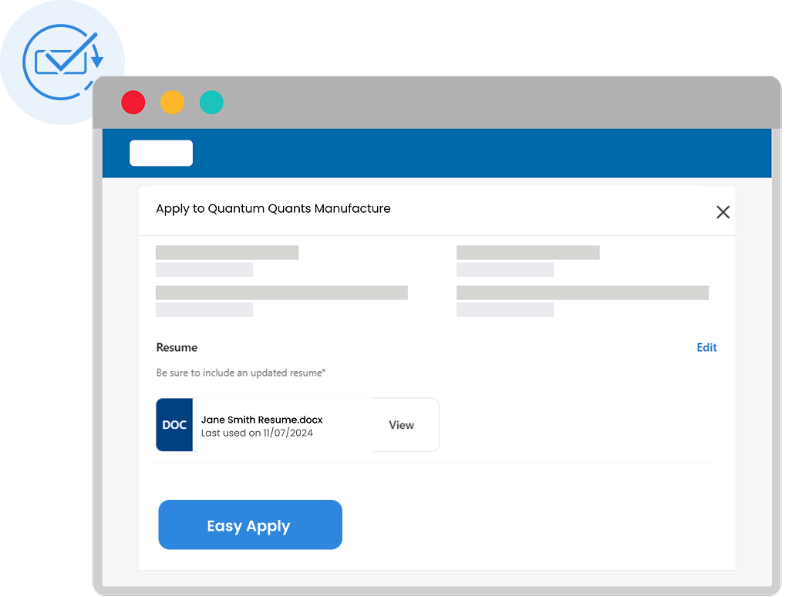Click the DOC file type icon
The width and height of the screenshot is (785, 597).
(174, 425)
